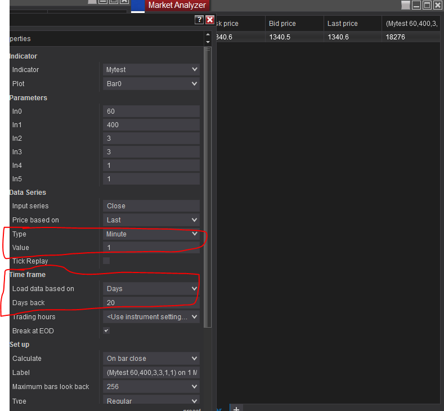Open help with the question mark icon
Image resolution: width=444 pixels, height=411 pixels.
pyautogui.click(x=199, y=20)
